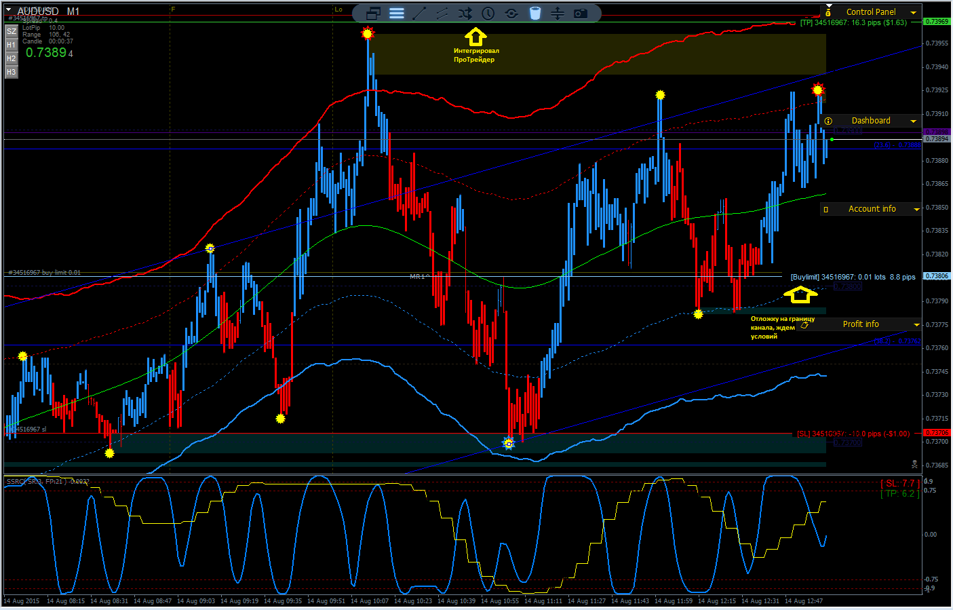Screen dimensions: 953x610
Task: Click the money bag Control Panel icon
Action: pos(828,13)
